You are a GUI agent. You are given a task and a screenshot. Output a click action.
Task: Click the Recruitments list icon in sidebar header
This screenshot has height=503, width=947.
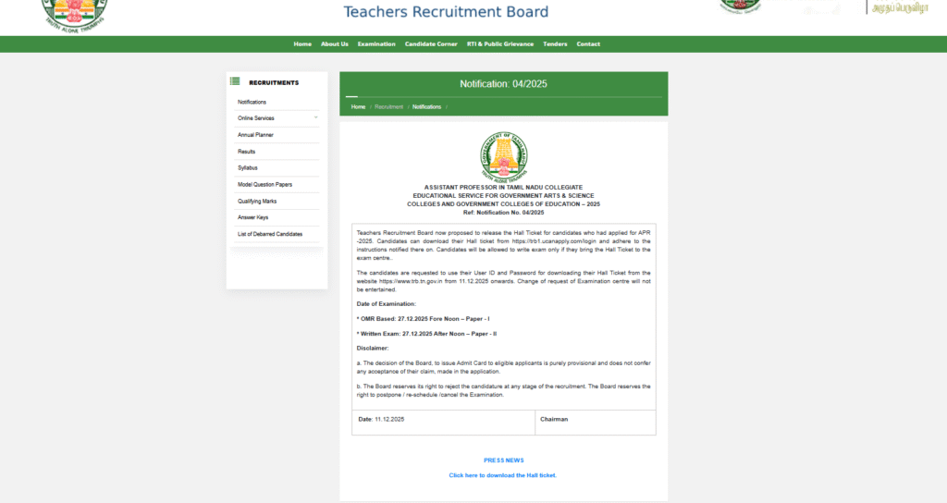pos(235,82)
